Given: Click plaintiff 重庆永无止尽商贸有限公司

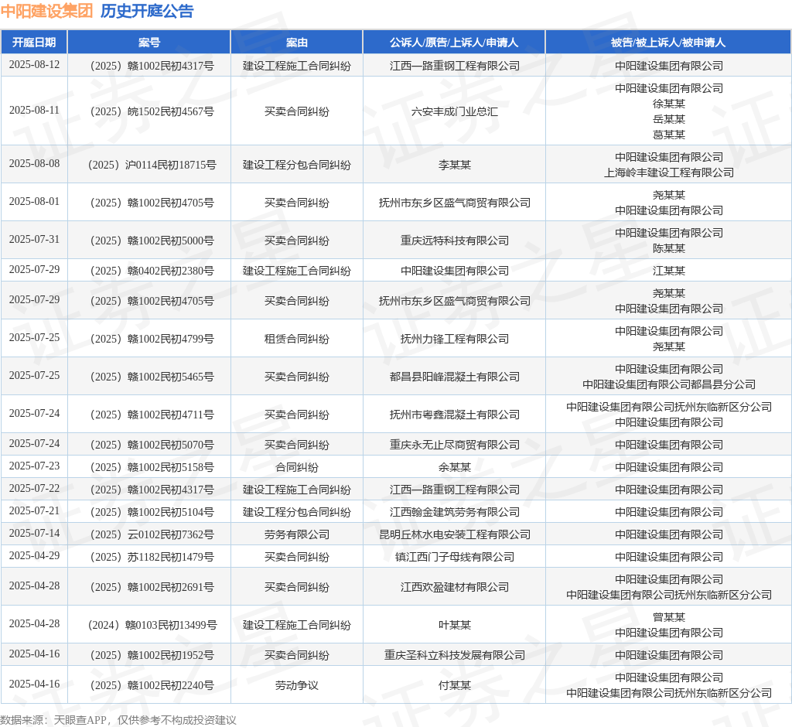Looking at the screenshot, I should [x=454, y=445].
